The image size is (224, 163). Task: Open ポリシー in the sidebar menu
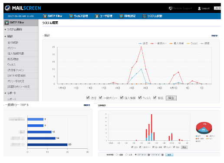12,48
